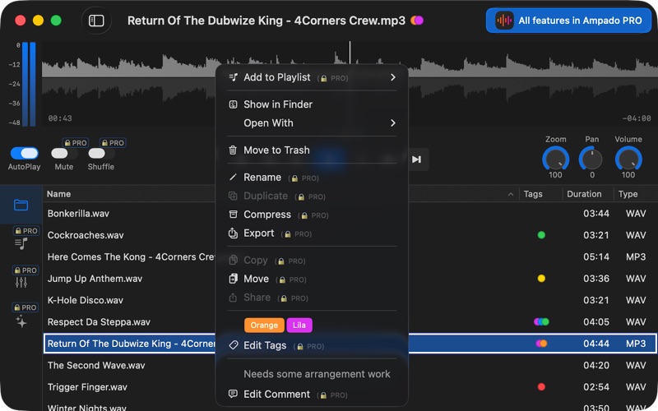658x411 pixels.
Task: Click the Finder icon beside Show in Finder
Action: 233,104
